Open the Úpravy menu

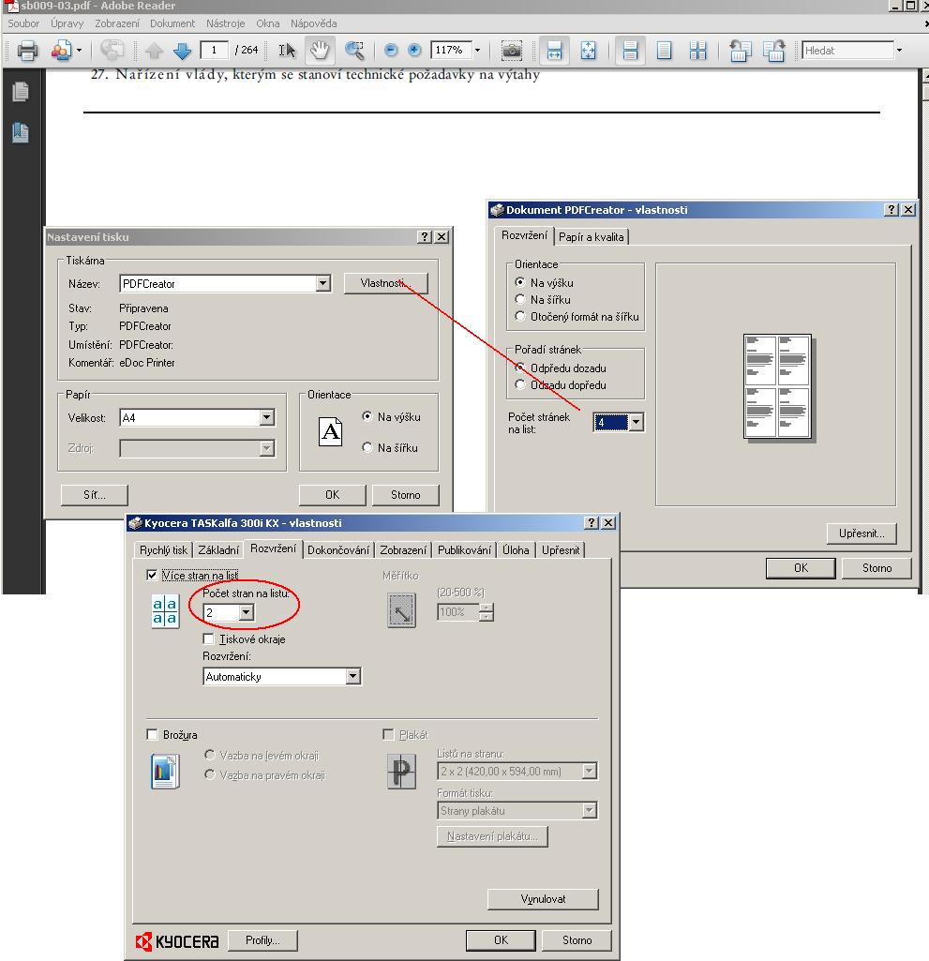point(67,23)
